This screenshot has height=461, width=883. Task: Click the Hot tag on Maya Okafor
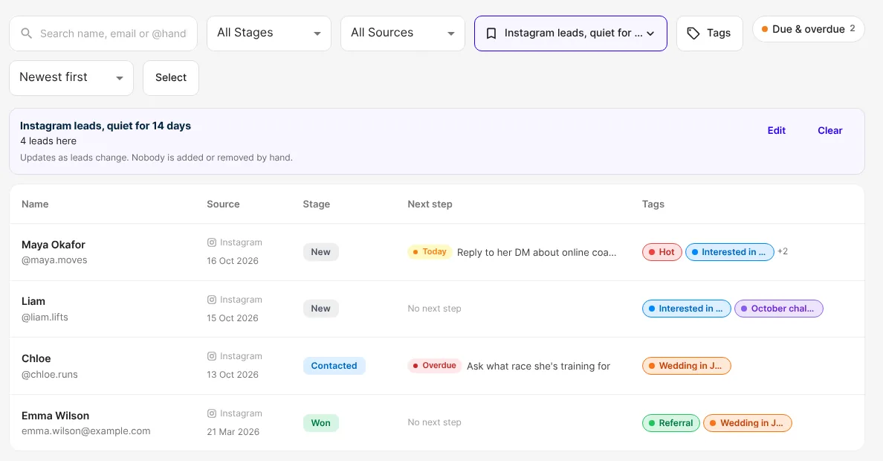click(662, 252)
